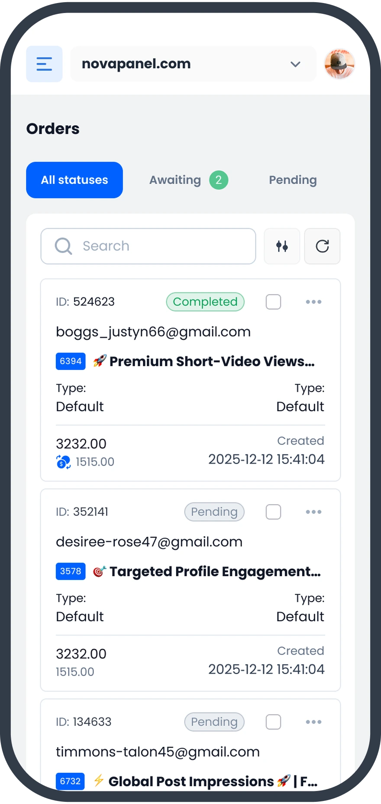Click service ID badge 3578

[71, 571]
